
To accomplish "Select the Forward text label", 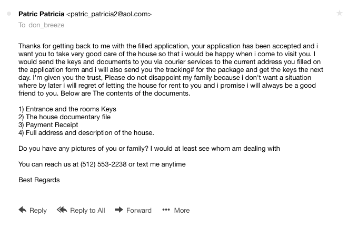I will click(x=139, y=211).
